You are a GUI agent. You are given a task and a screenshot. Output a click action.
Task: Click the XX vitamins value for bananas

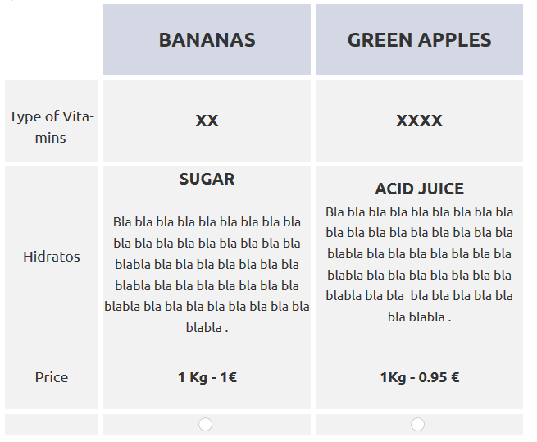pos(207,121)
